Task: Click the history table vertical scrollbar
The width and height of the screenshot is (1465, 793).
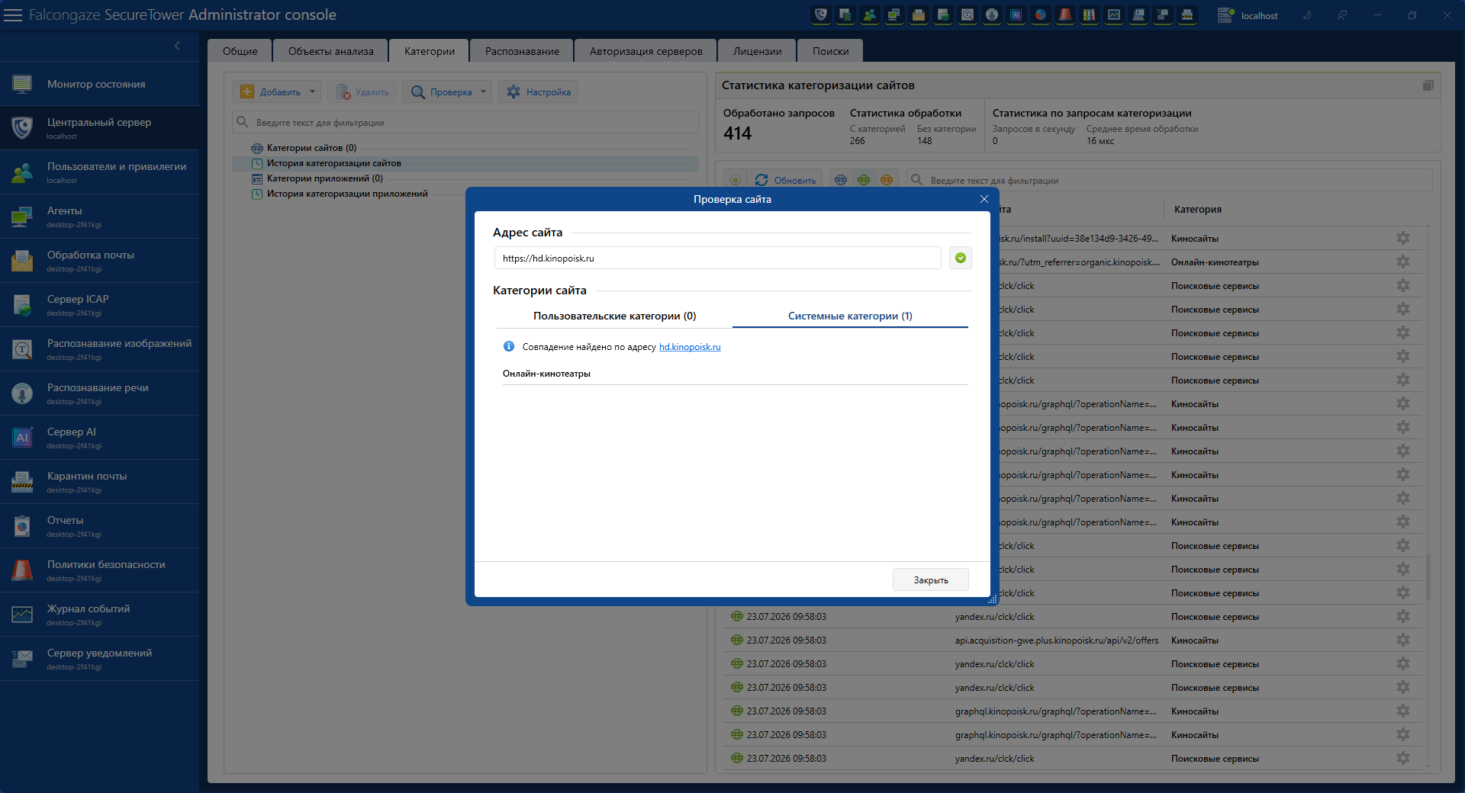Action: point(1428,577)
